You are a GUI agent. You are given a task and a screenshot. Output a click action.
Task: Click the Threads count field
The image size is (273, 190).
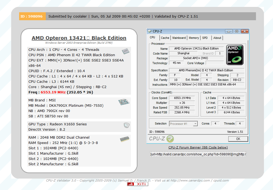coord(240,123)
